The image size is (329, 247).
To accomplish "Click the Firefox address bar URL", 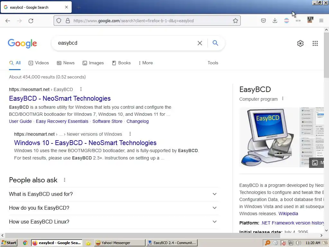I will [x=133, y=21].
